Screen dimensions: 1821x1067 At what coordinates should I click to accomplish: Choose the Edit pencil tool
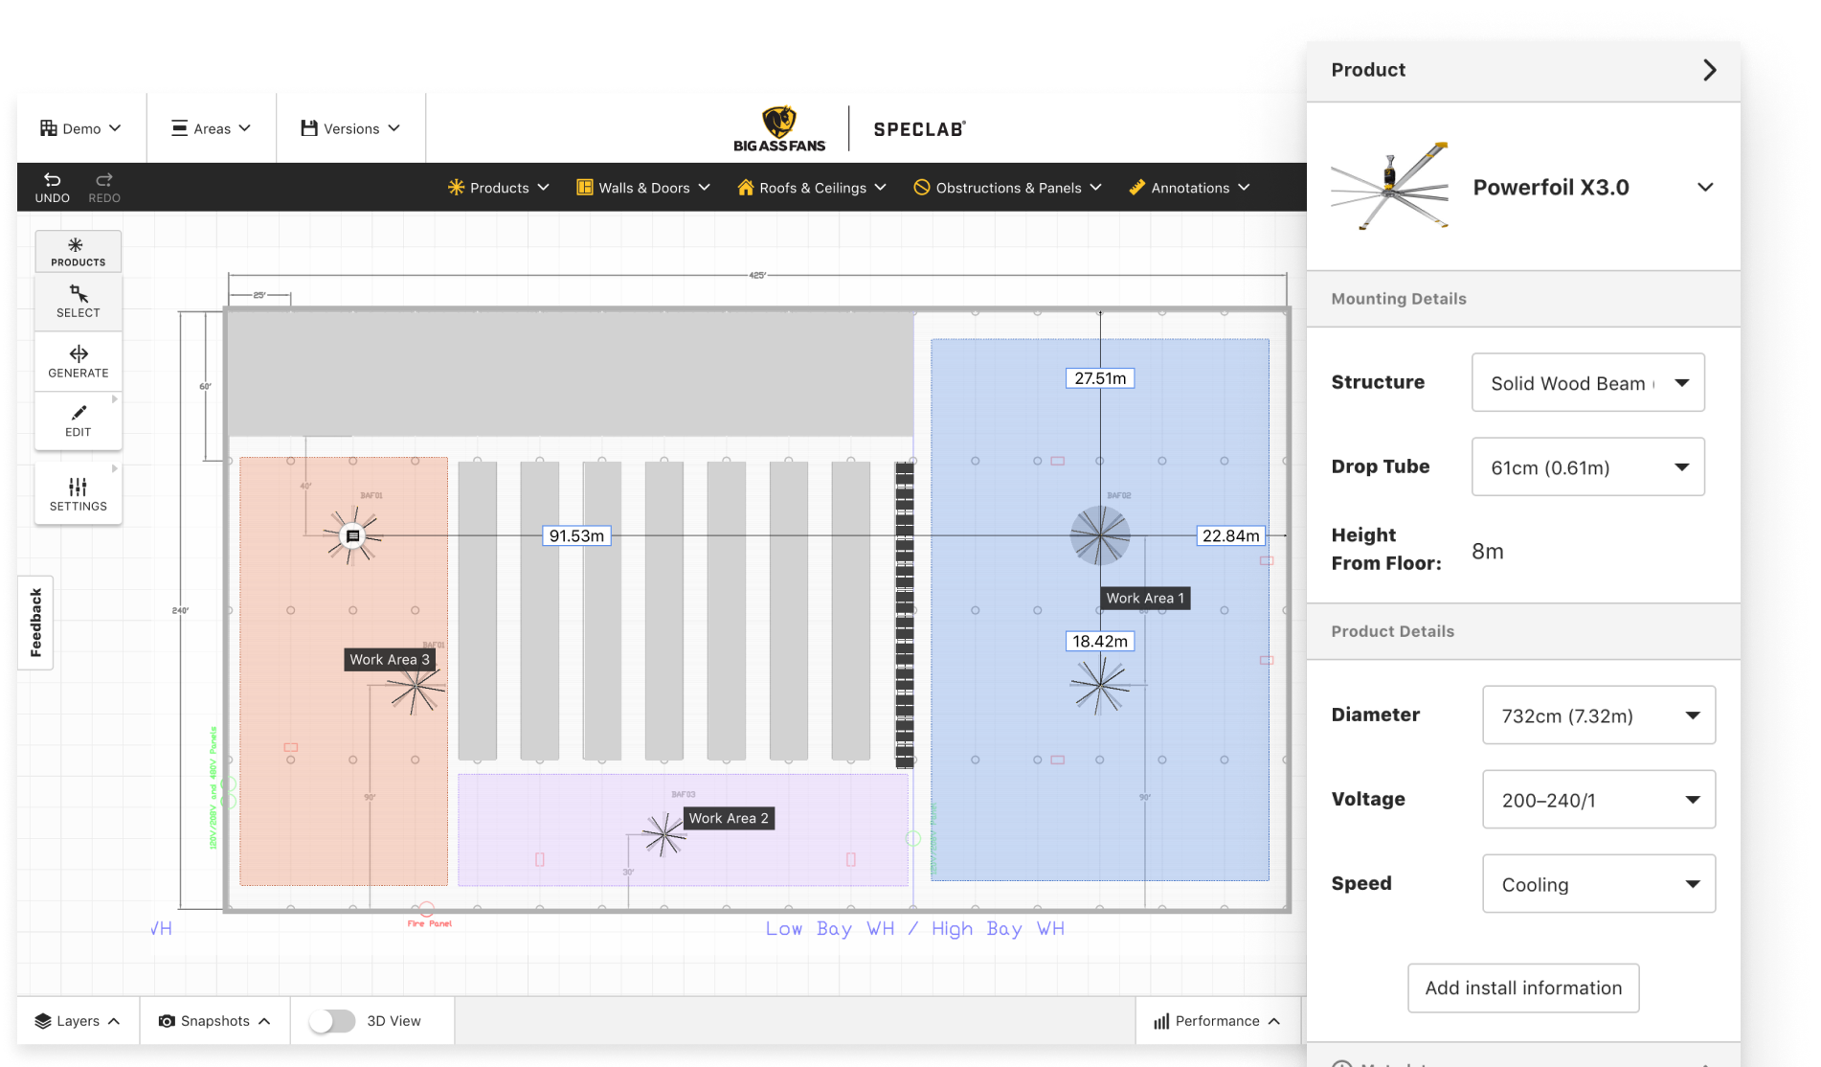click(x=79, y=420)
